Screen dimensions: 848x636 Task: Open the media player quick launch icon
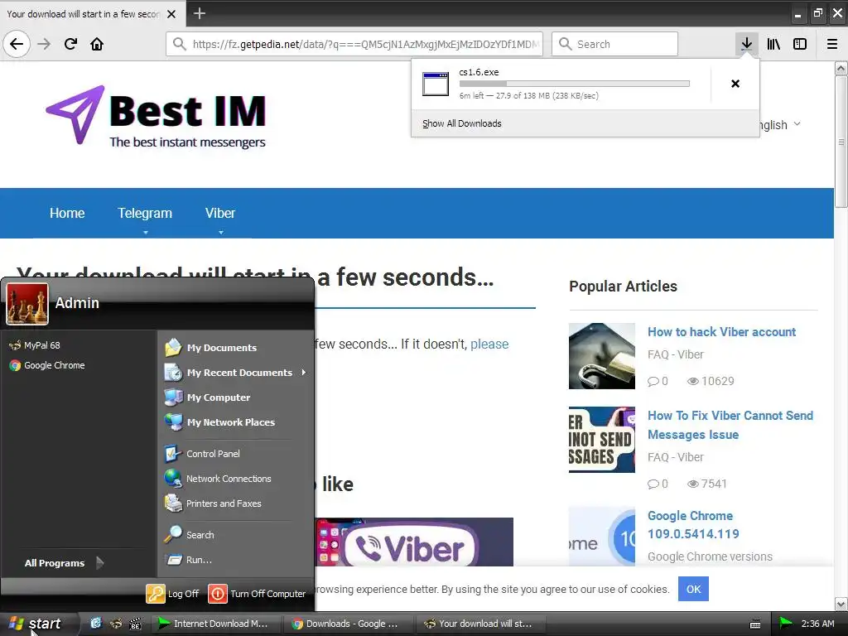tap(135, 624)
